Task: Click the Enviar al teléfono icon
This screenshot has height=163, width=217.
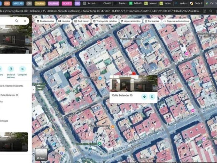Action: tap(11, 69)
